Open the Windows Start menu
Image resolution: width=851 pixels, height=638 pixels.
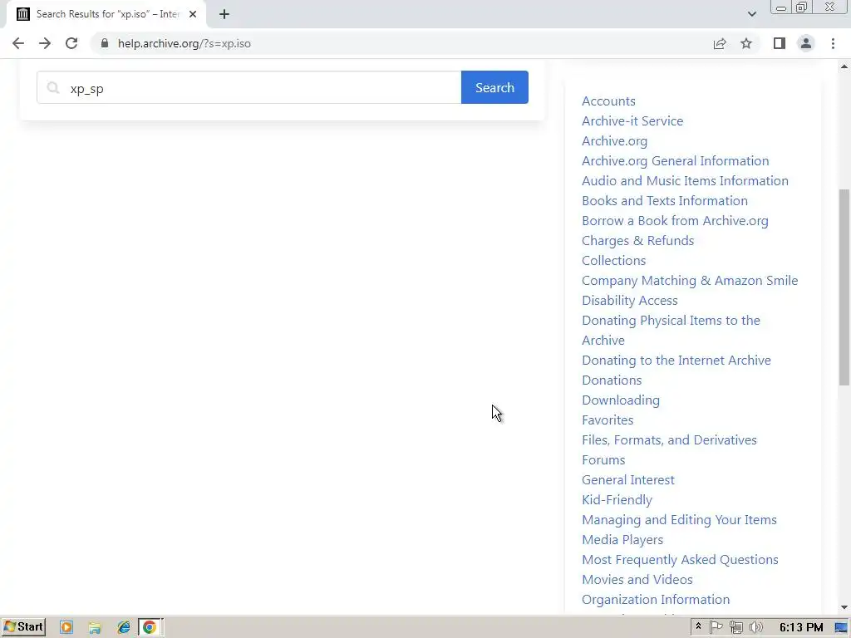pos(23,627)
